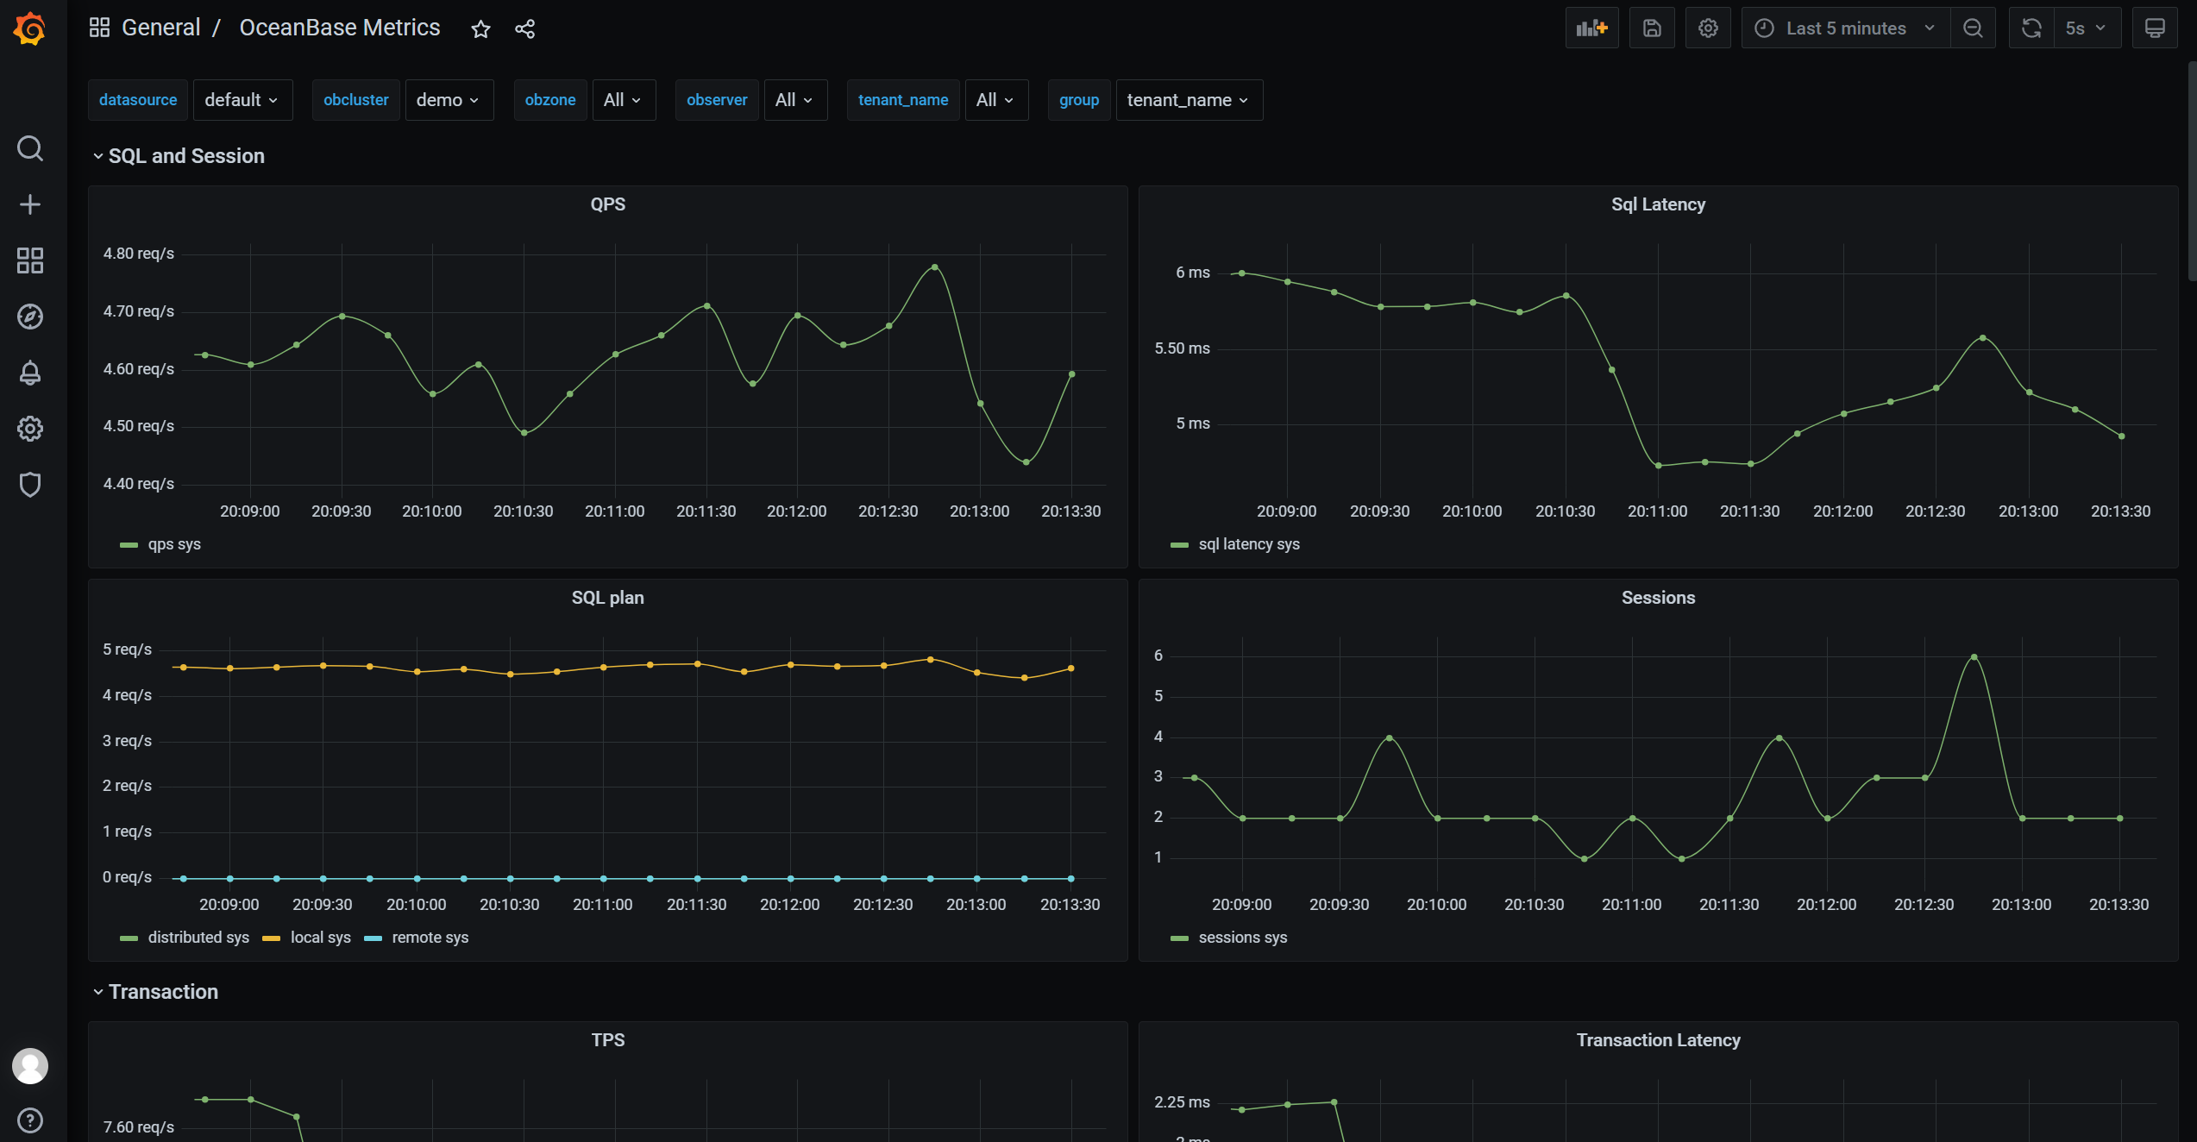2197x1142 pixels.
Task: Toggle the sessions sys legend series
Action: (x=1243, y=938)
